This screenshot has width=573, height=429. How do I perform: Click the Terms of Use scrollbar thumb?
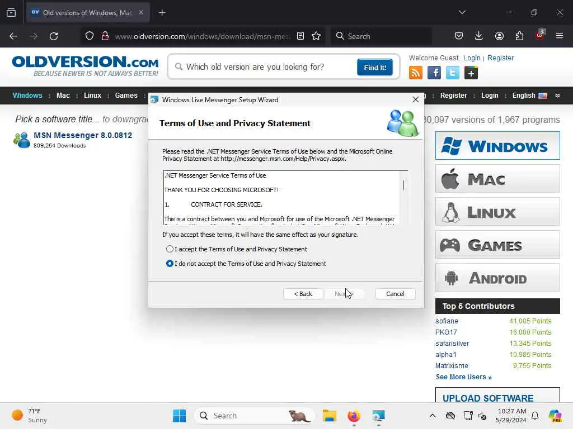coord(403,185)
